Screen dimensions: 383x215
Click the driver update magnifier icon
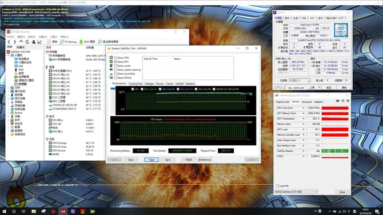(100, 42)
